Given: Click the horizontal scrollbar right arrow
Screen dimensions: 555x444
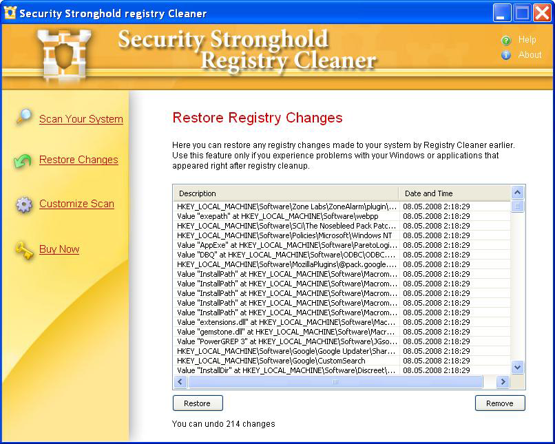Looking at the screenshot, I should (502, 382).
